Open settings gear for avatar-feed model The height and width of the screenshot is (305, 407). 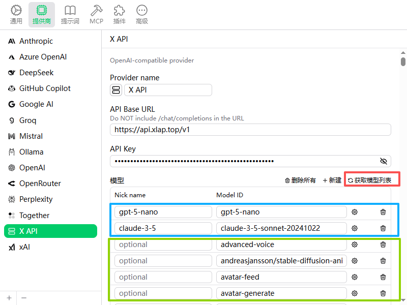pyautogui.click(x=355, y=277)
